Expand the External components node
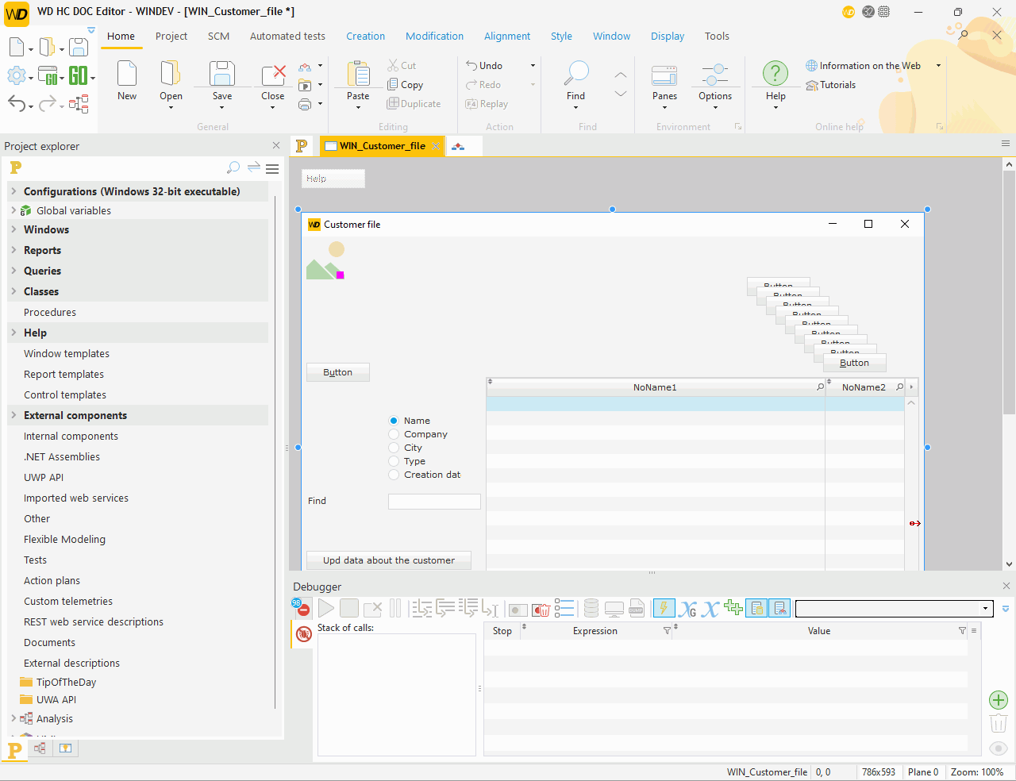Image resolution: width=1016 pixels, height=781 pixels. (13, 415)
